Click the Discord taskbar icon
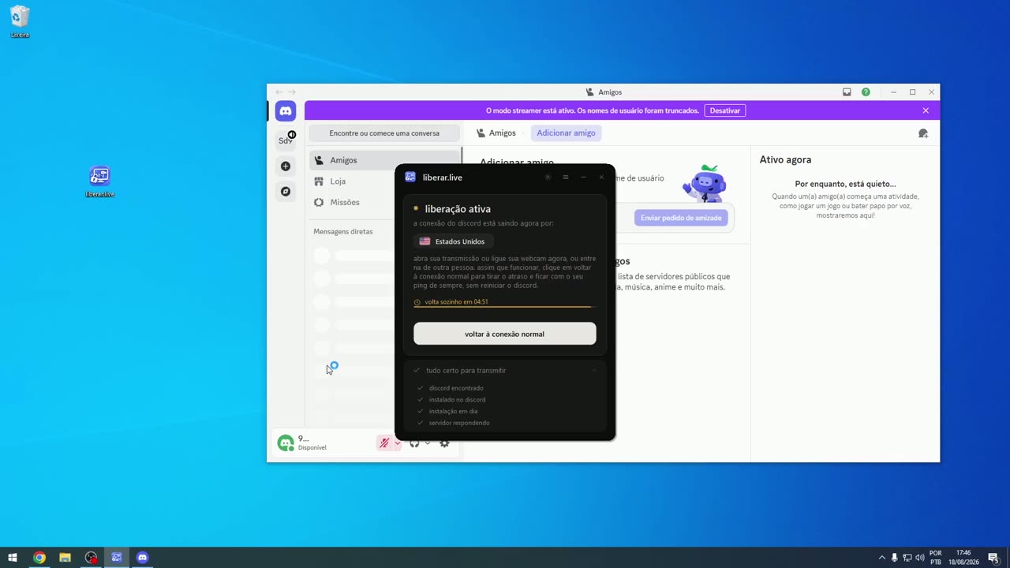Viewport: 1010px width, 568px height. click(142, 558)
